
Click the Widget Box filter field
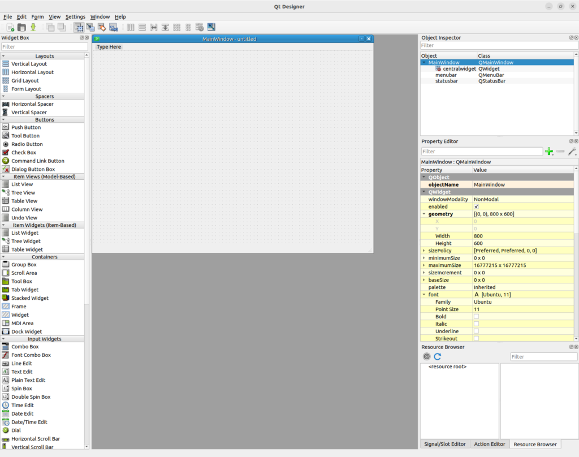pyautogui.click(x=44, y=47)
